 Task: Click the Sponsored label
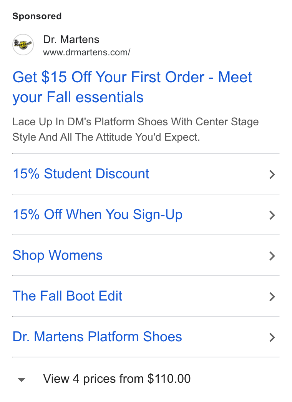coord(37,16)
